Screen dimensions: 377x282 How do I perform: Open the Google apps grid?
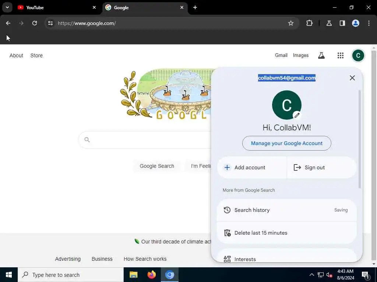click(x=340, y=55)
